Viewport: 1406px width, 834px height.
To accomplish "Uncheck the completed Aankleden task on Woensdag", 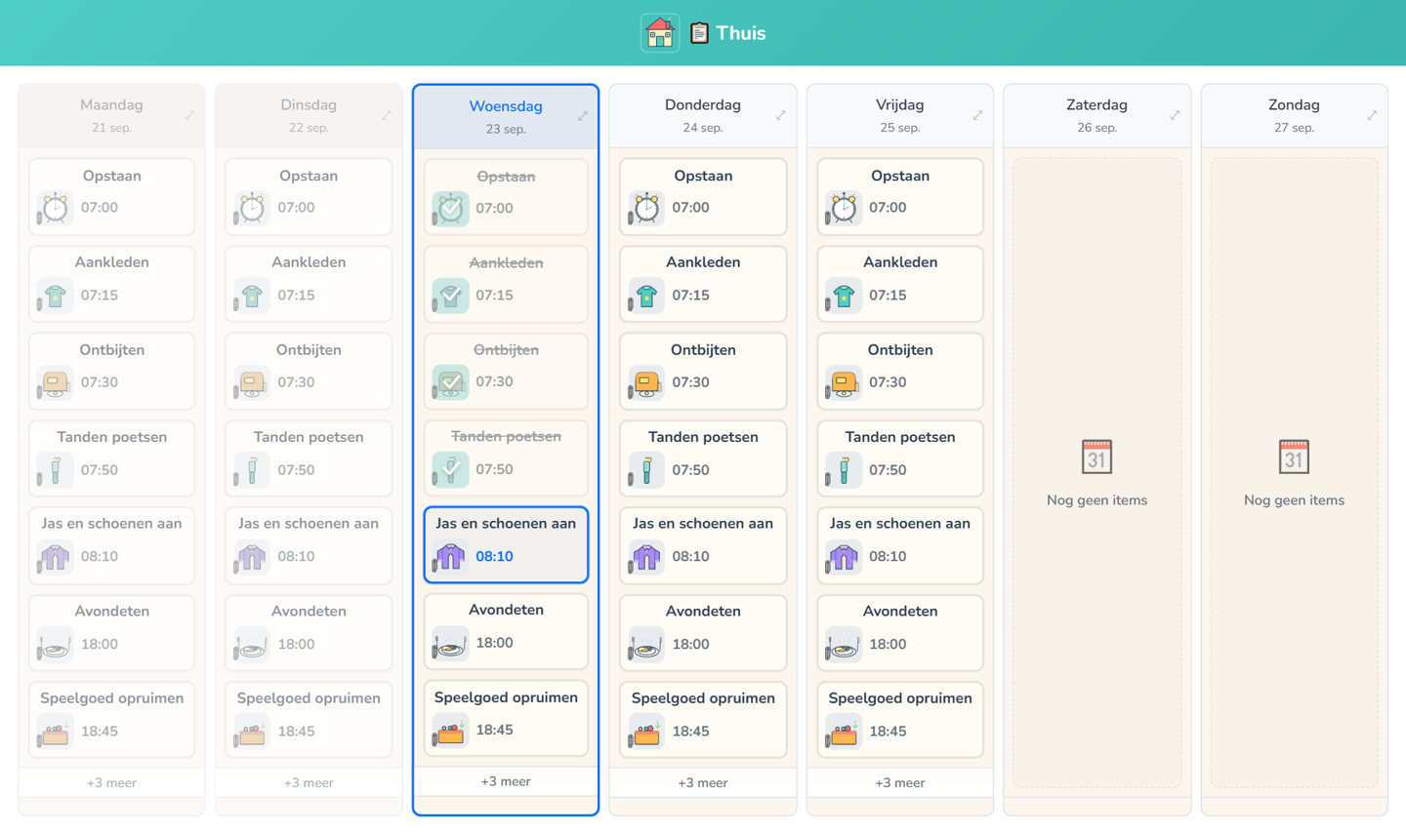I will click(x=450, y=296).
